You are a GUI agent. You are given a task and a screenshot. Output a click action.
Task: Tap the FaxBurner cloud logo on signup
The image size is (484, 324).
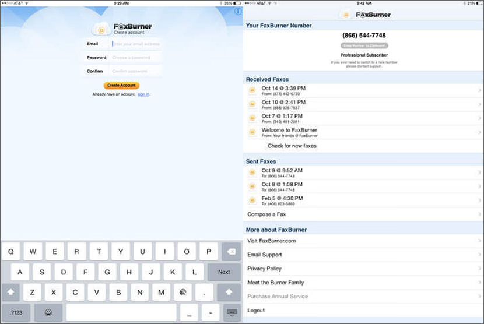click(x=101, y=28)
